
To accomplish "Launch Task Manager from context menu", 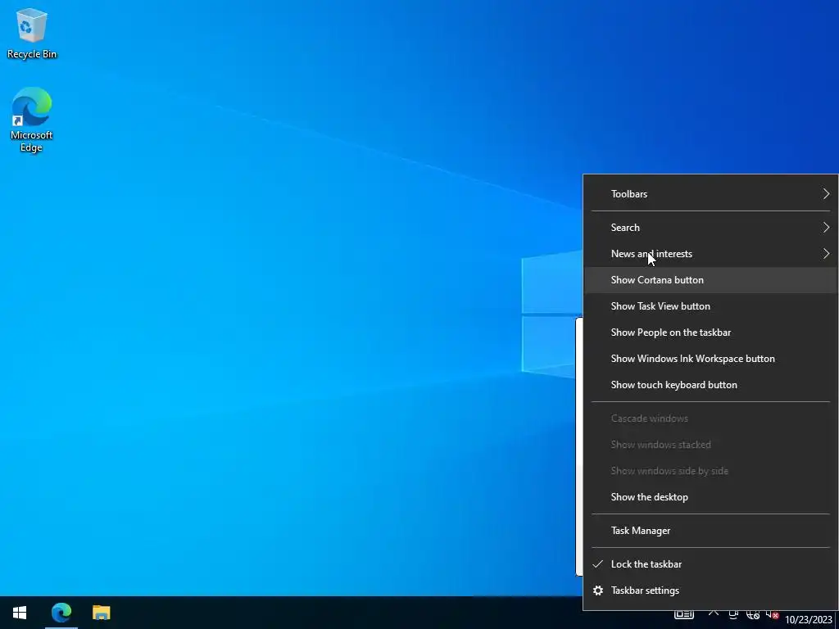I will 710,531.
